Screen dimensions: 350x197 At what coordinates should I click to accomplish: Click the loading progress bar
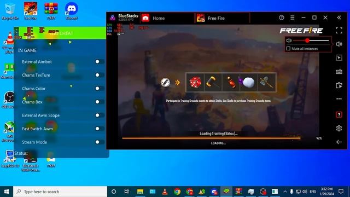[x=211, y=138]
